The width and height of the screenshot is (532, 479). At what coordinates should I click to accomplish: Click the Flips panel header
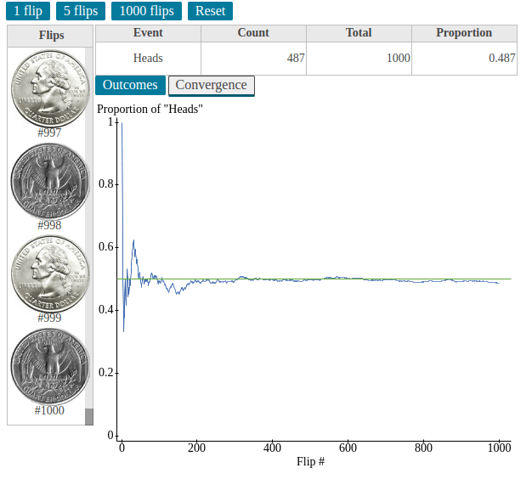(x=51, y=36)
